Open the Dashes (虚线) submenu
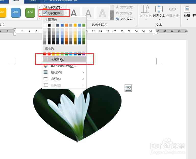Image resolution: width=196 pixels, height=159 pixels. (x=64, y=79)
